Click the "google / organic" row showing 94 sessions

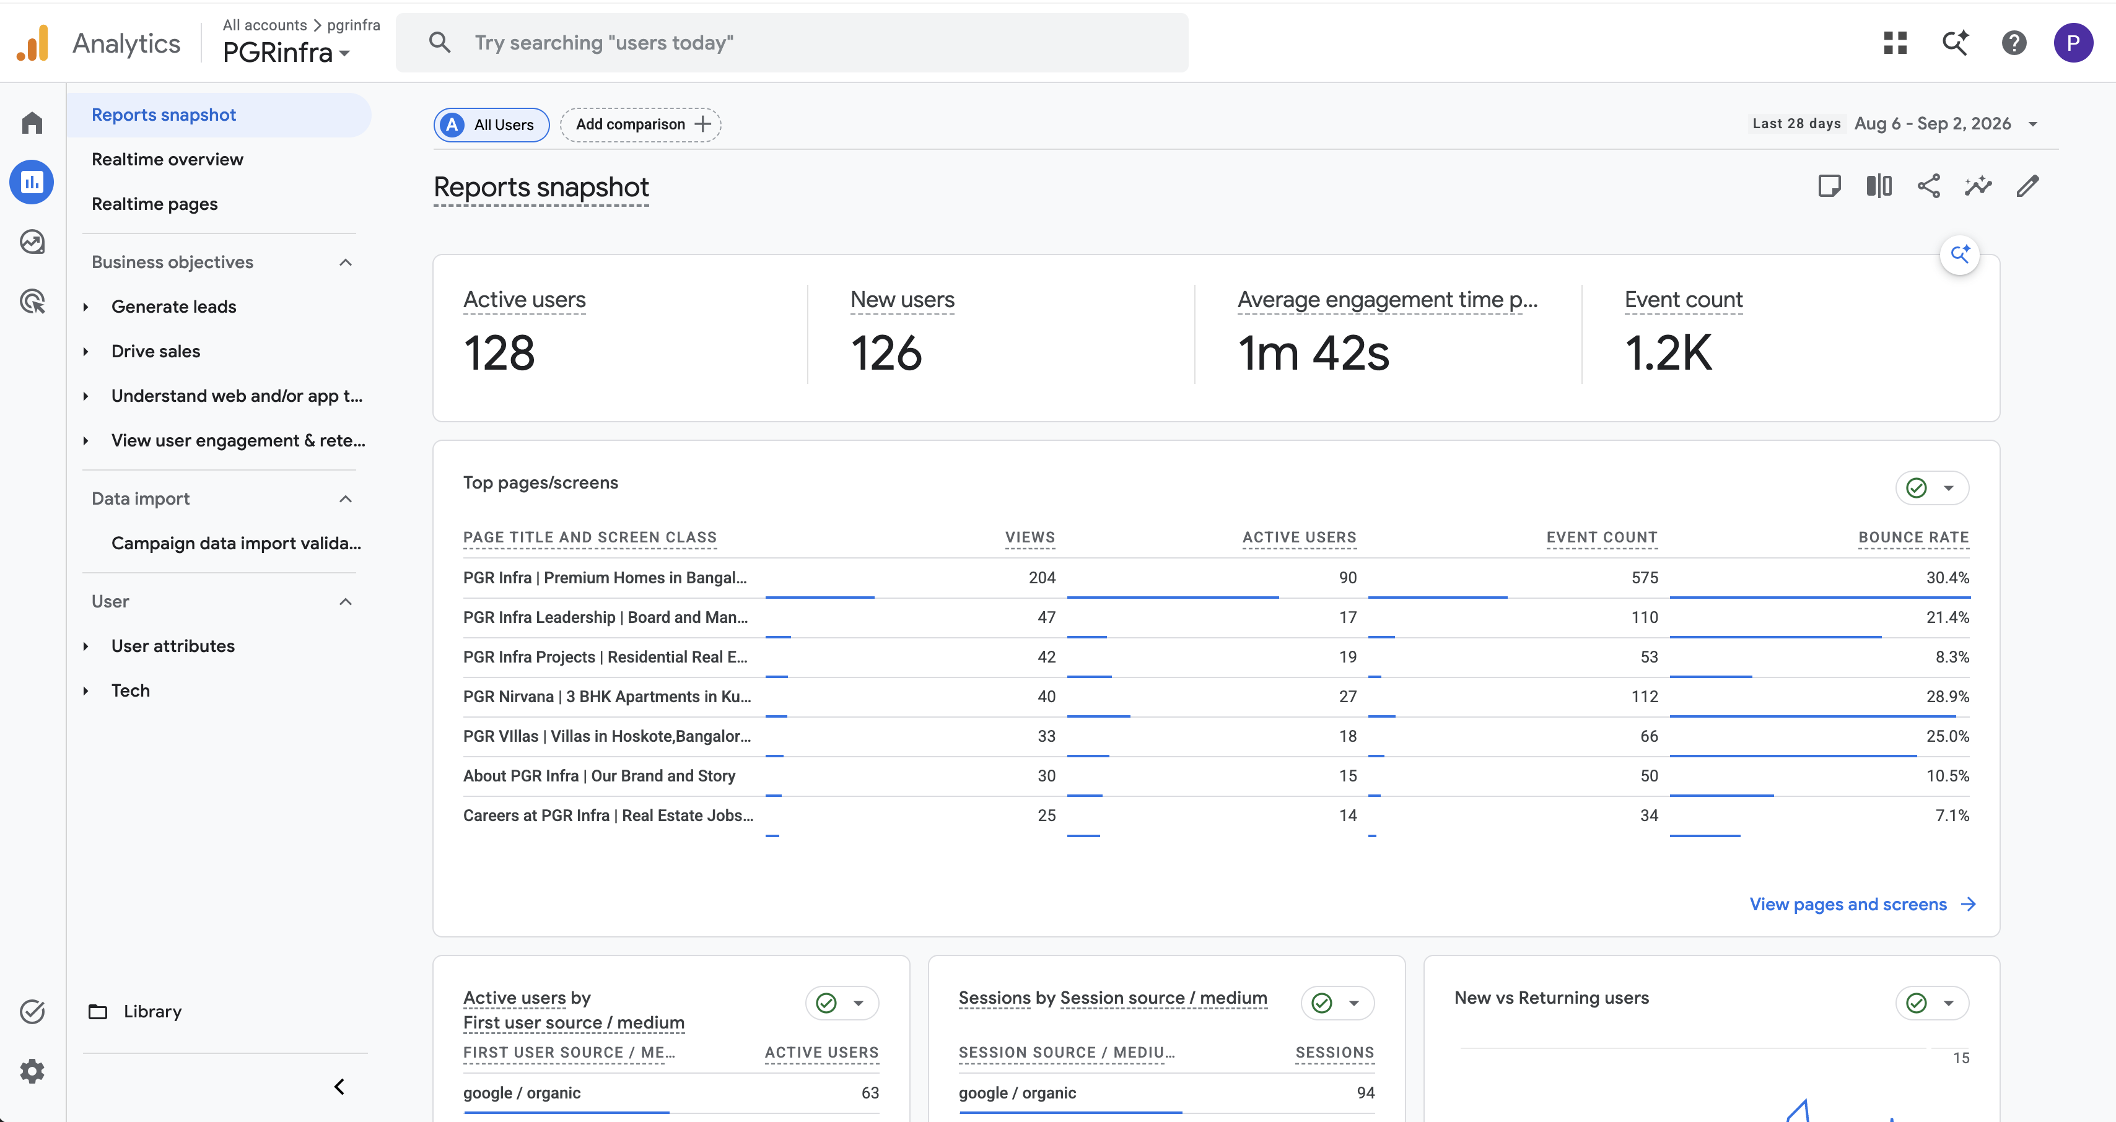click(x=1166, y=1094)
